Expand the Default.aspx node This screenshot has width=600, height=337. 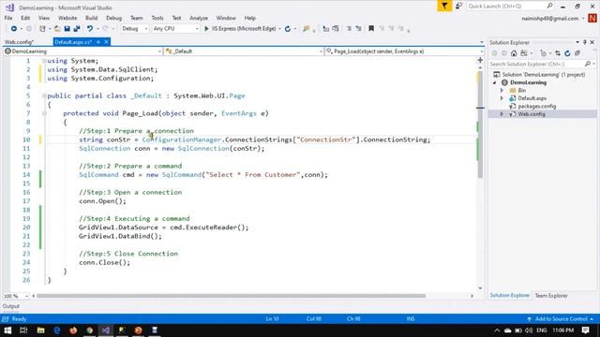[x=502, y=98]
